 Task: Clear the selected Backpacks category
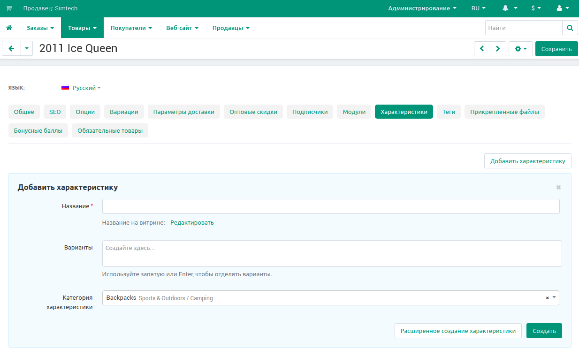[547, 298]
